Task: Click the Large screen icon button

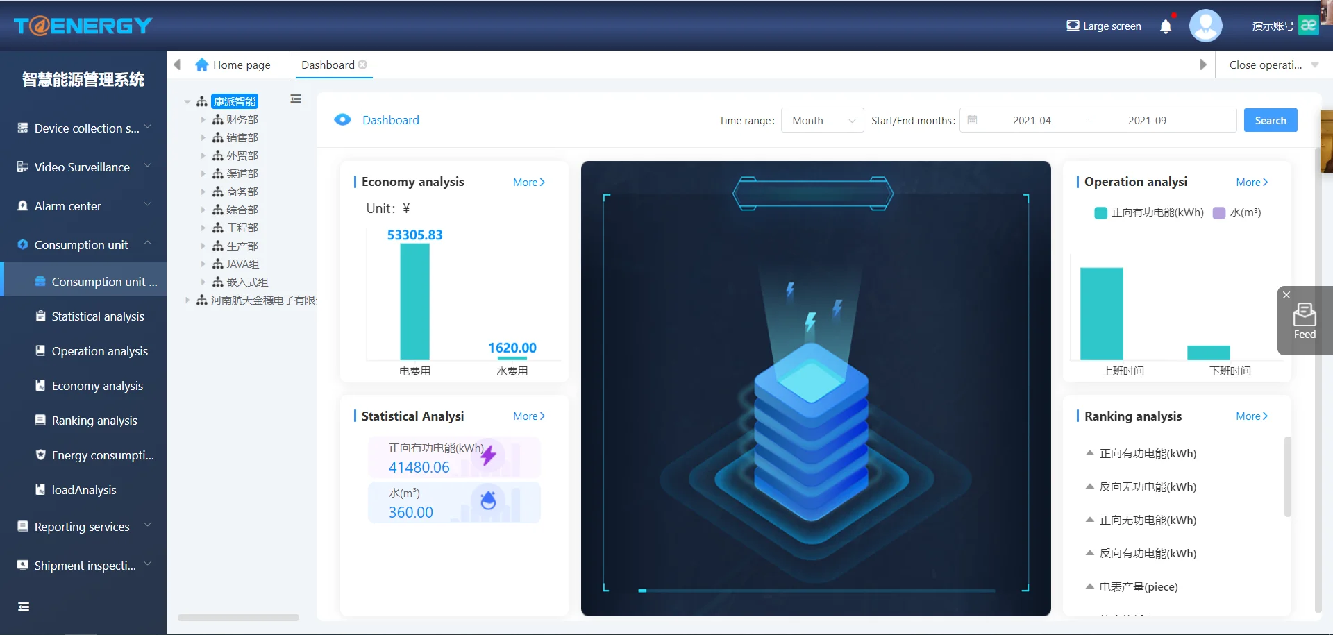Action: (1073, 26)
